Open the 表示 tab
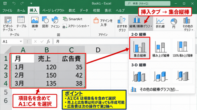Image resolution: width=197 pixels, height=110 pixels. [x=108, y=10]
